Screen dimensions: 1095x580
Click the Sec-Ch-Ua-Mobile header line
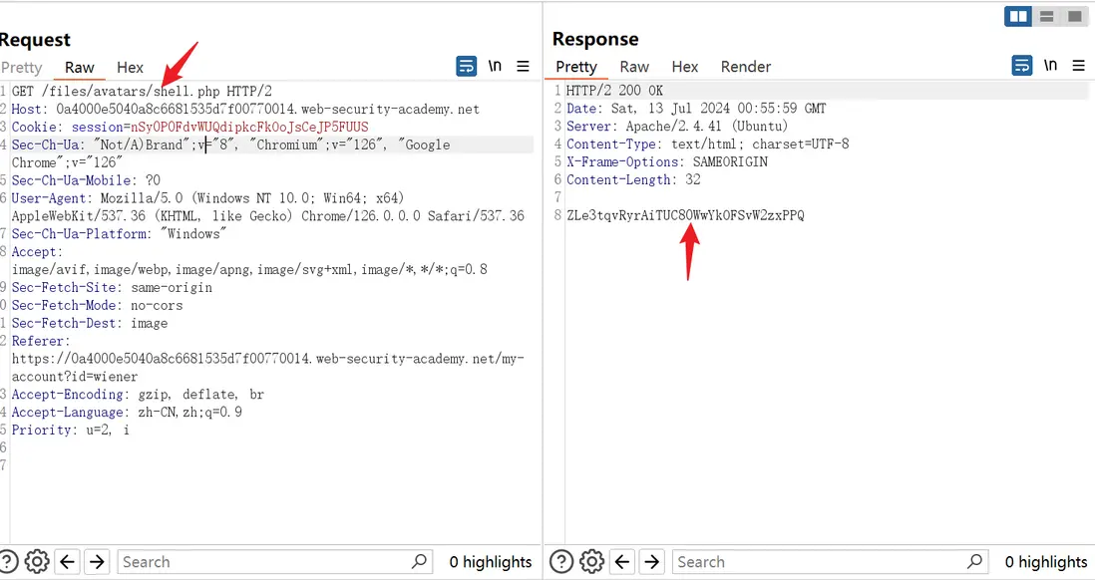(86, 180)
